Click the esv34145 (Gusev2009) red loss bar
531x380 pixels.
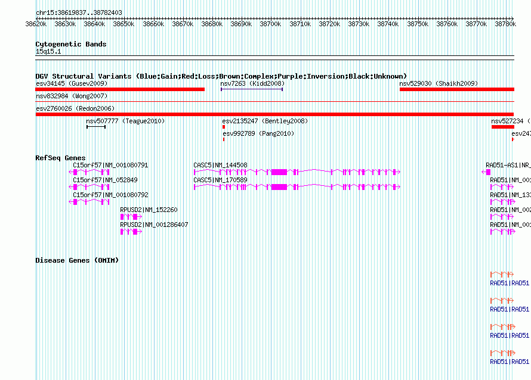point(120,89)
